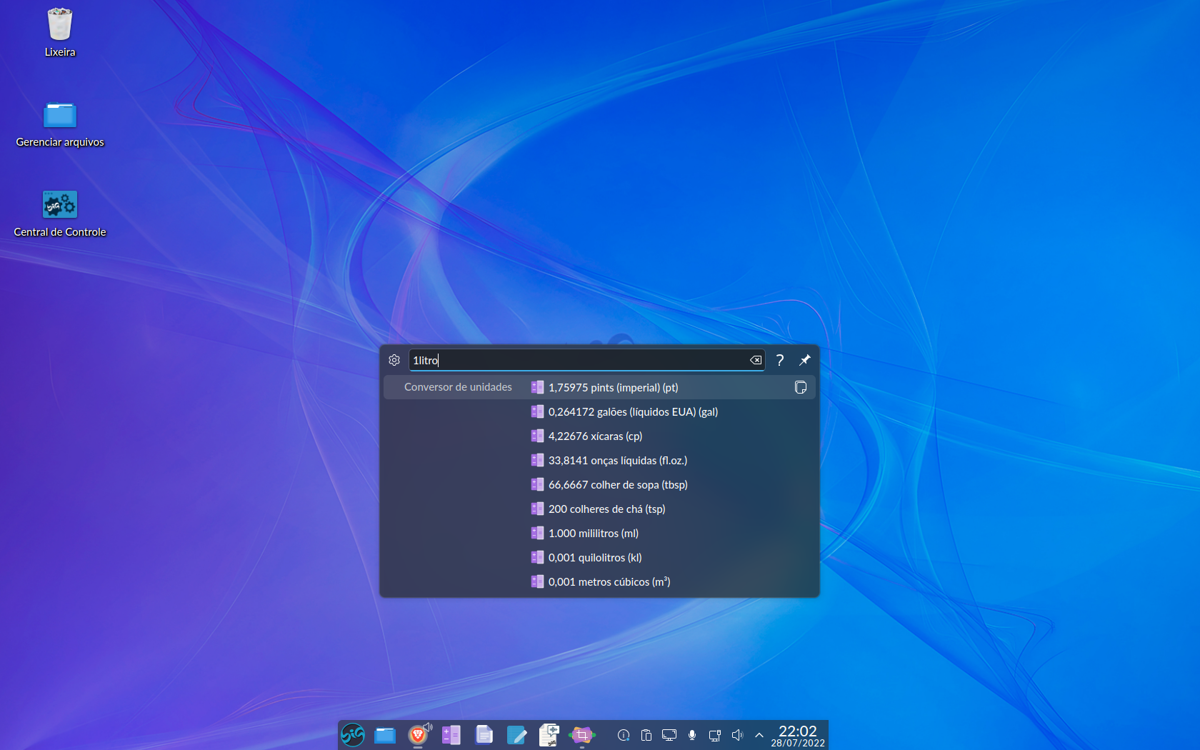Open document viewer app in taskbar
Screen dimensions: 1200x750
coord(484,734)
